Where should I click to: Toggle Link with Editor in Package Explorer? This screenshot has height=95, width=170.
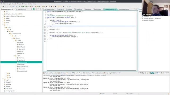point(34,9)
